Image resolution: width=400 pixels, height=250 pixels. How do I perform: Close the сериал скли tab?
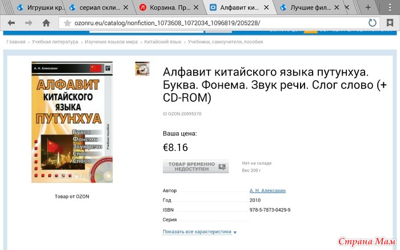click(126, 7)
